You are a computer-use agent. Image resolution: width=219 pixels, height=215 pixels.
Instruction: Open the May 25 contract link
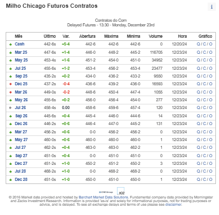tap(21, 60)
